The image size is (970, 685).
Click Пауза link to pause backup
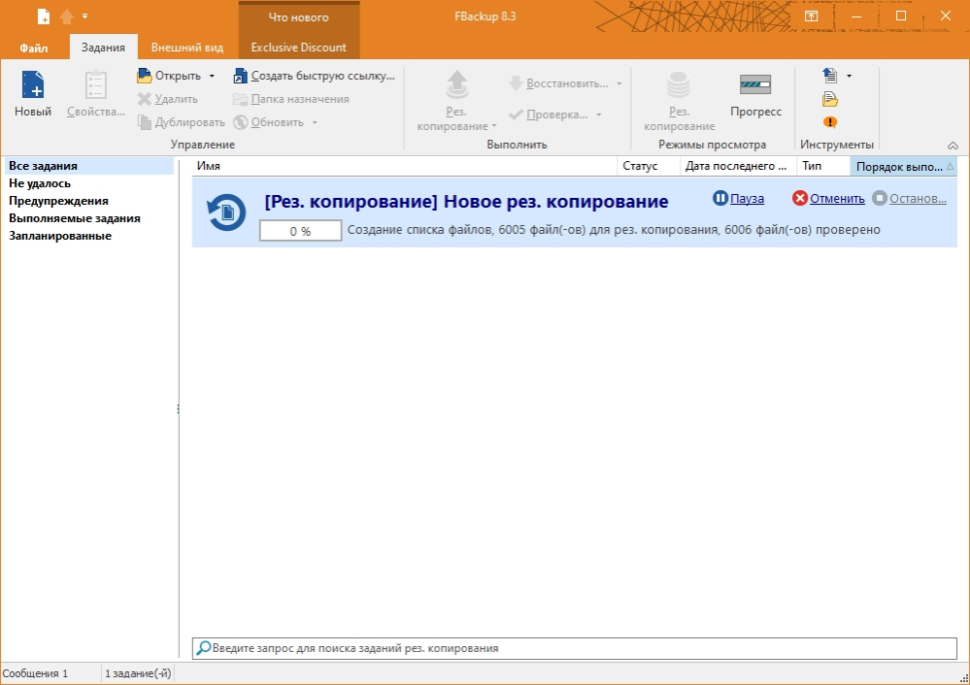pyautogui.click(x=747, y=199)
